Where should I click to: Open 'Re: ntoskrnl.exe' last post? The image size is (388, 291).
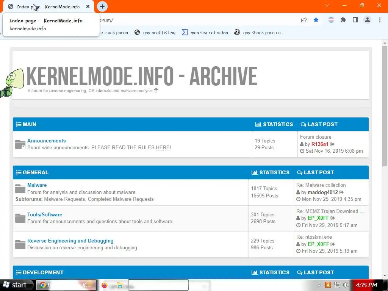(x=314, y=237)
